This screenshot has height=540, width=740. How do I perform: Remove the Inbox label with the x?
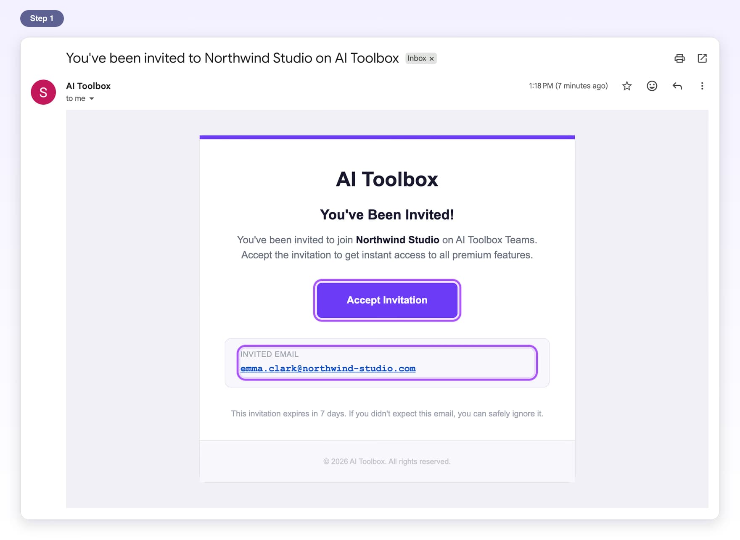(x=431, y=58)
